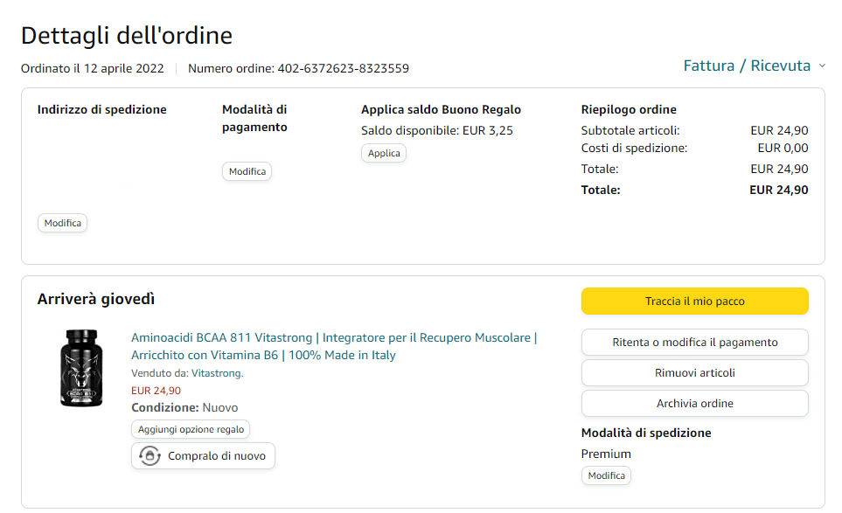Click the Compralo di nuovo button label
This screenshot has width=842, height=513.
(217, 456)
